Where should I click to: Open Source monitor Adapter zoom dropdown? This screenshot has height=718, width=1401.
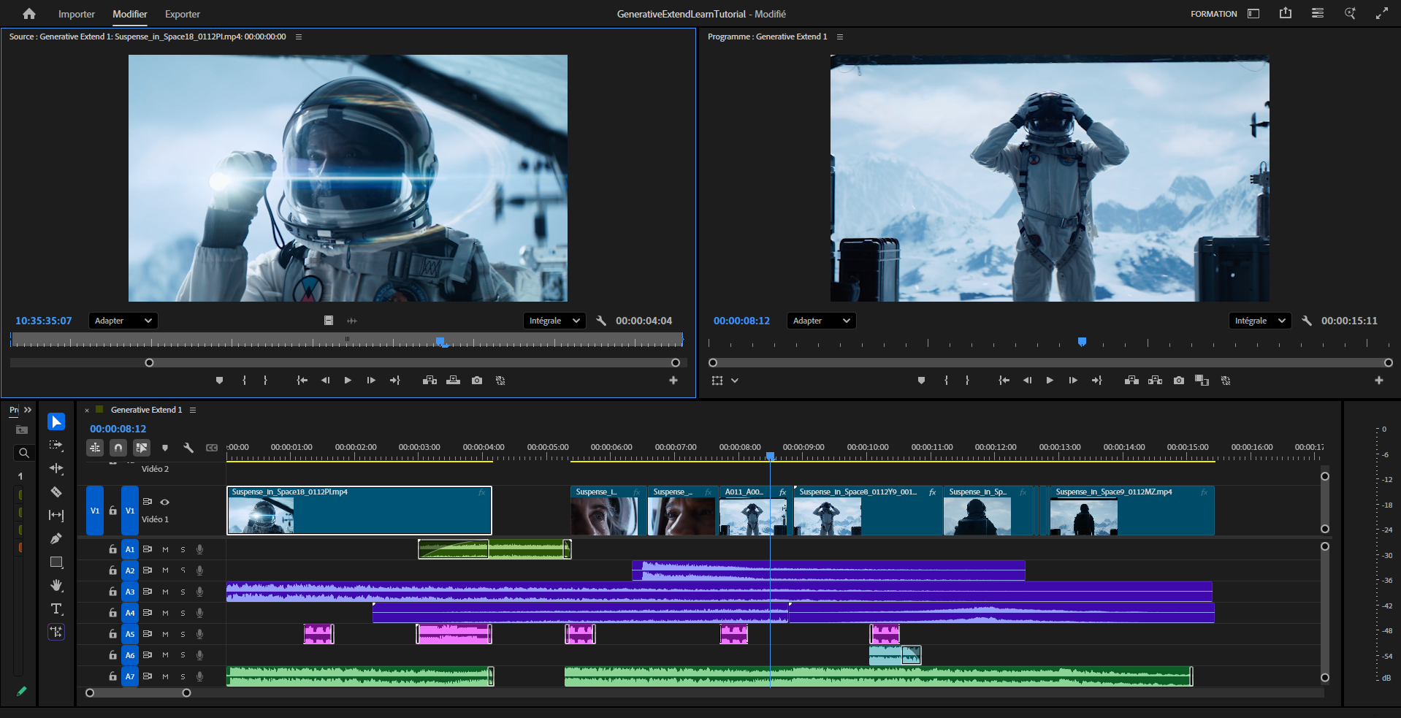click(123, 321)
